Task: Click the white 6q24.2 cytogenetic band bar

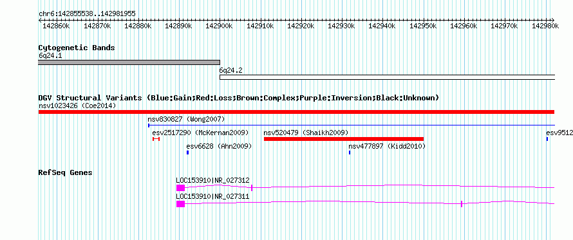Action: tap(387, 77)
